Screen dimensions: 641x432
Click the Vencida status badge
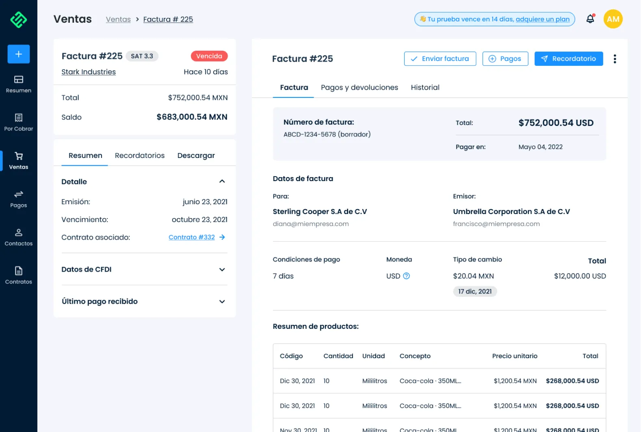[209, 56]
